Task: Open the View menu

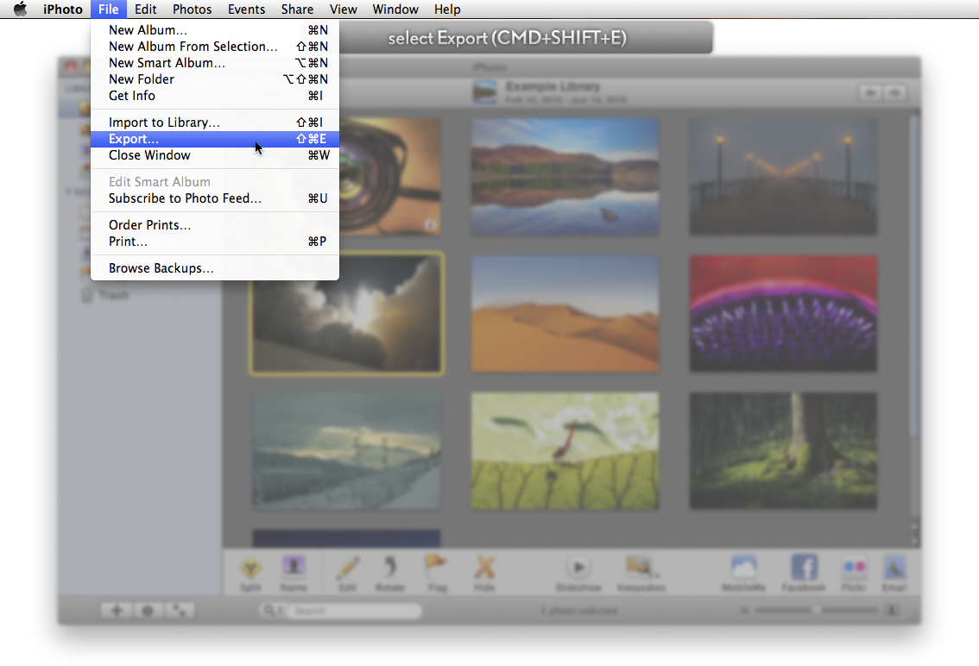Action: click(344, 9)
